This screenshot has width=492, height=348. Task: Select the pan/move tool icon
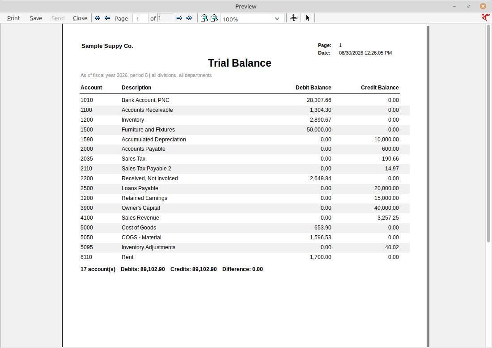coord(294,18)
